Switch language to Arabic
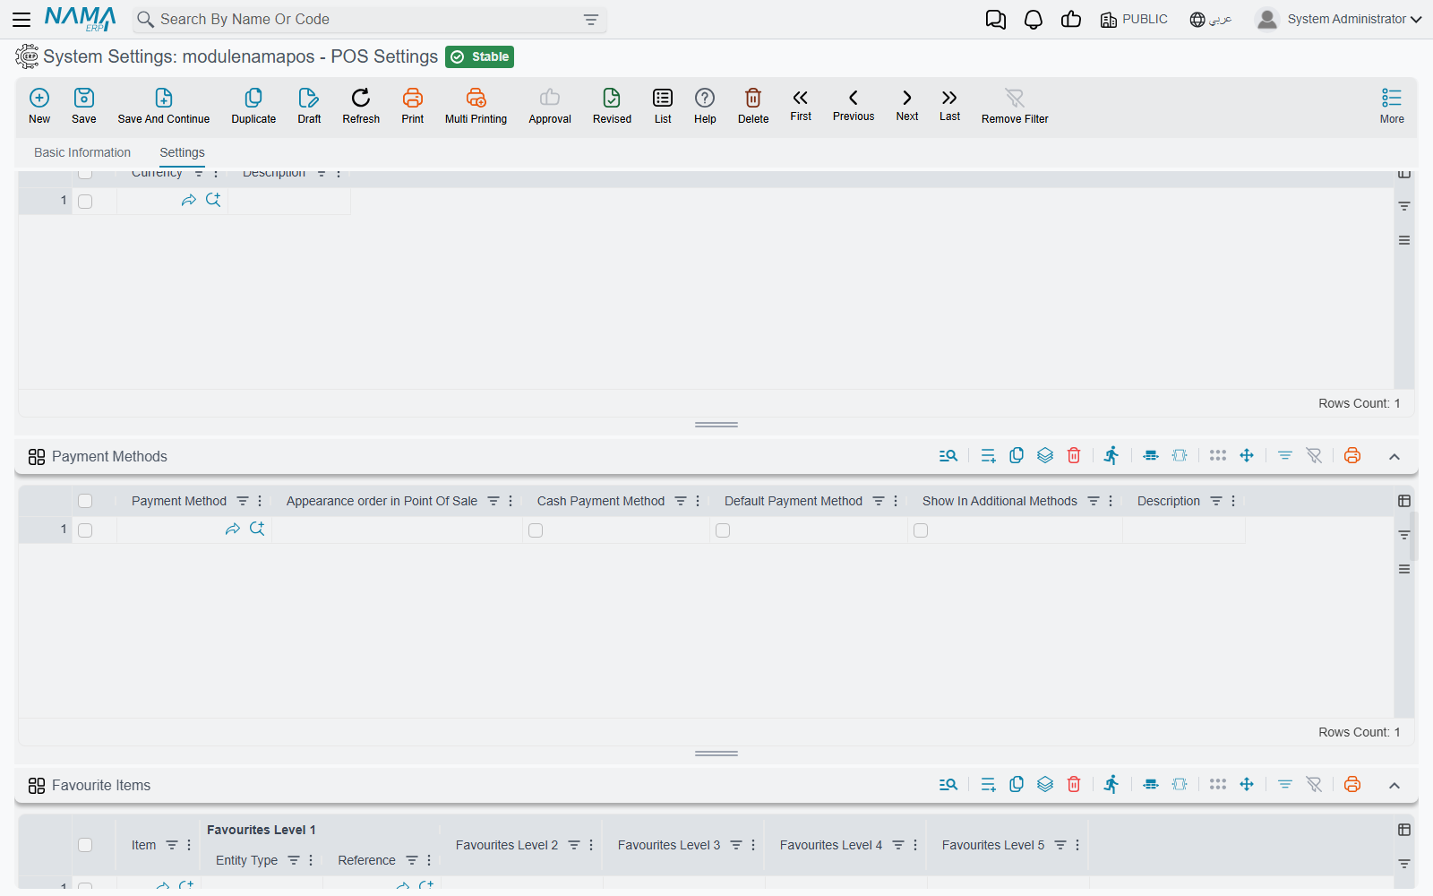Viewport: 1433px width, 896px height. coord(1211,19)
